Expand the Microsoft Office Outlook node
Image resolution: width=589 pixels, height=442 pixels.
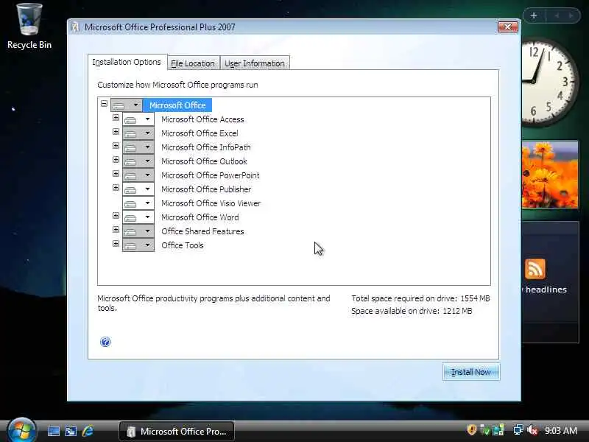tap(116, 160)
